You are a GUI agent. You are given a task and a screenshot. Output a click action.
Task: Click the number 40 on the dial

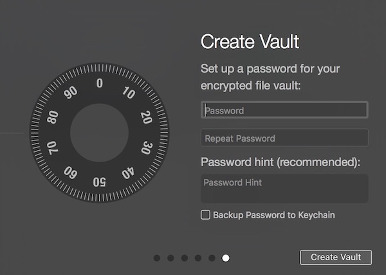coord(128,173)
